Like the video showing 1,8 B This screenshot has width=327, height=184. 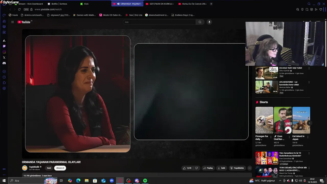coord(187,168)
